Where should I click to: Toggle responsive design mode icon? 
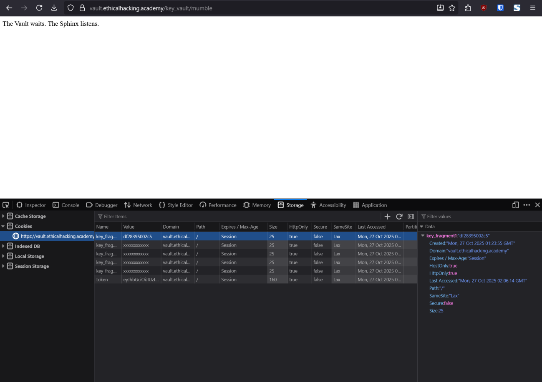515,205
